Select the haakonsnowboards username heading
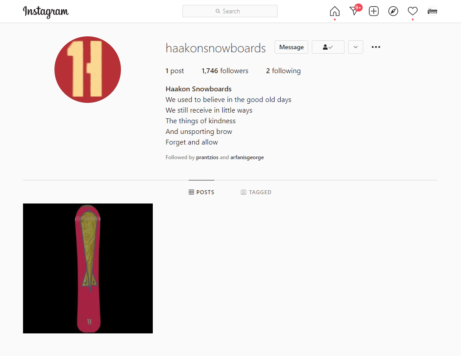461x356 pixels. (216, 48)
